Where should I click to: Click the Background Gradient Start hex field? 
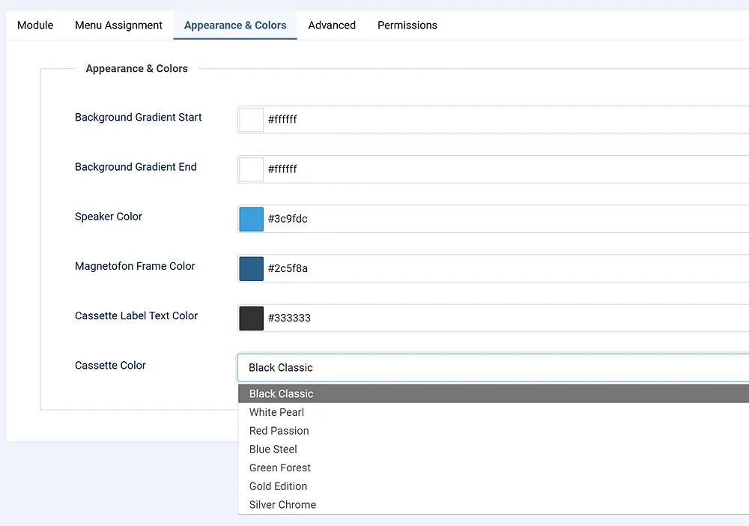pyautogui.click(x=502, y=120)
